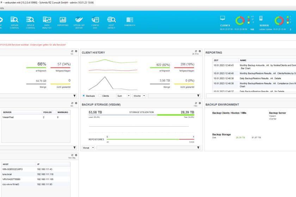This screenshot has height=197, width=296.
Task: Click the Backup Storage filter funnel icon
Action: coord(198,148)
